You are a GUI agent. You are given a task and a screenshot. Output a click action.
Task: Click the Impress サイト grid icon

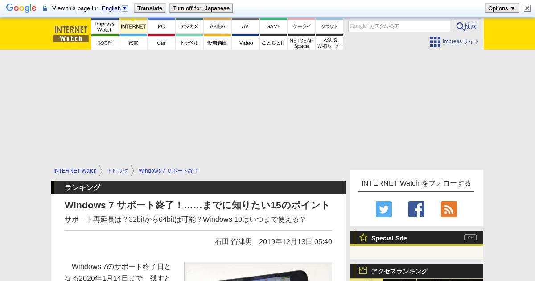pos(435,41)
